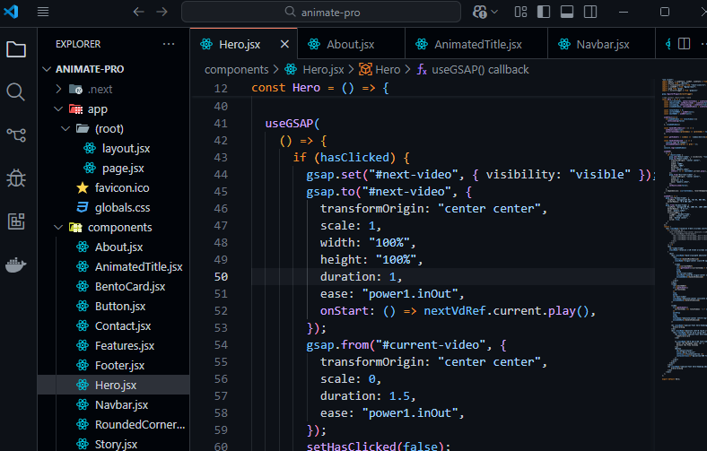Open the Search view in activity bar

16,92
